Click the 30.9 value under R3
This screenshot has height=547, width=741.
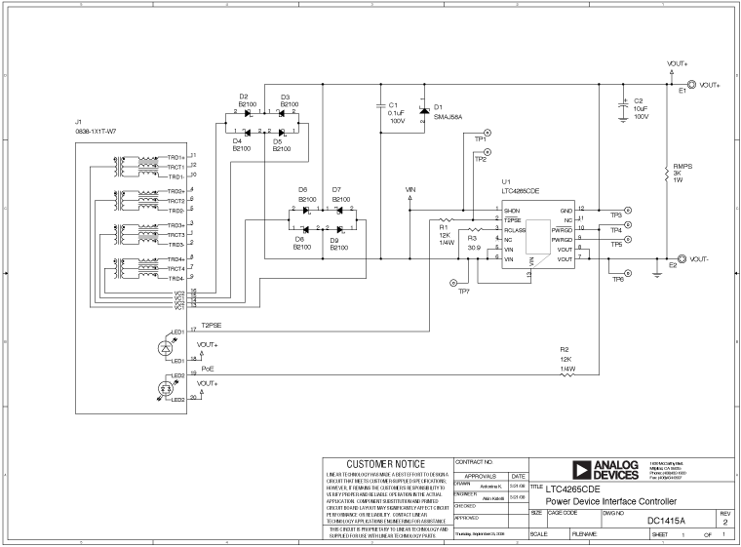(x=474, y=248)
